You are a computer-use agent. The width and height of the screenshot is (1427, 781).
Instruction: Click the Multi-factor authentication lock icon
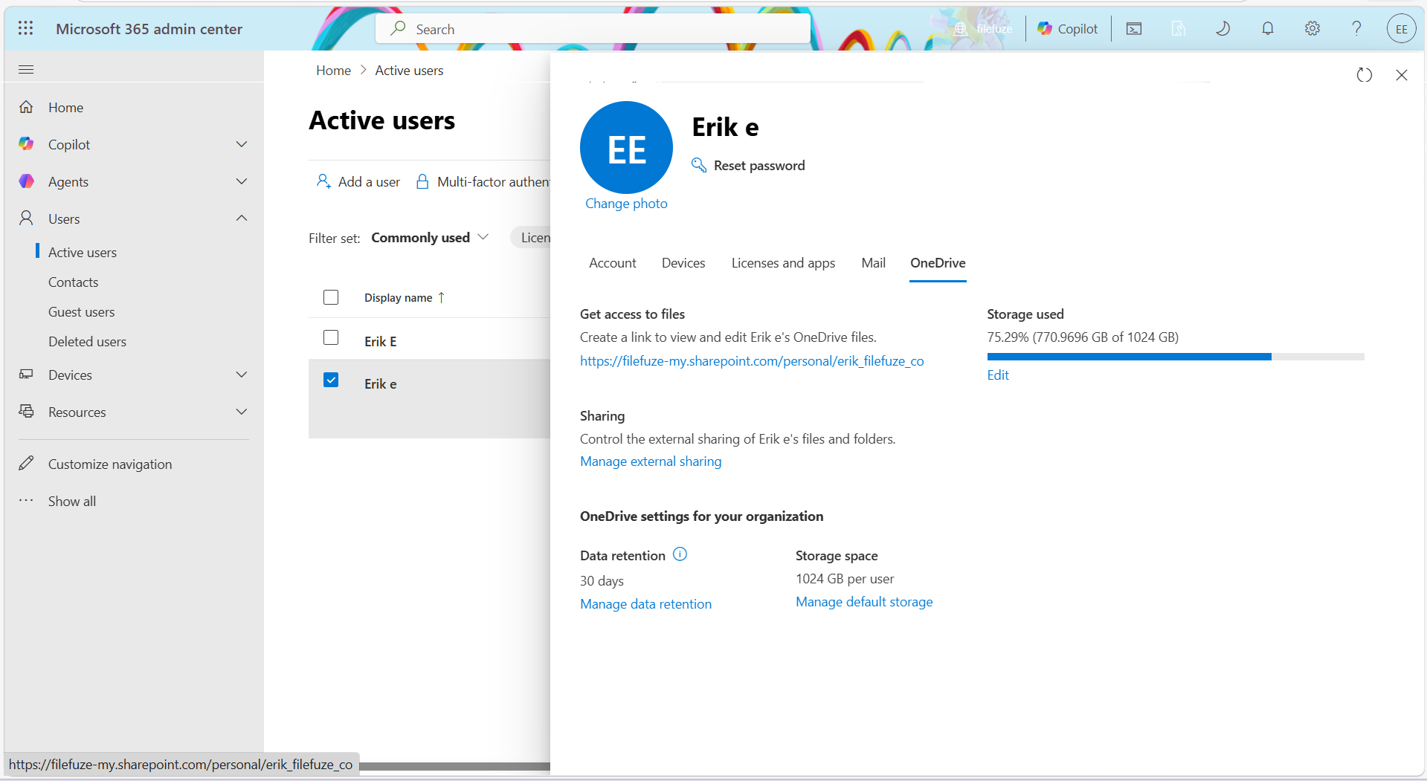422,181
